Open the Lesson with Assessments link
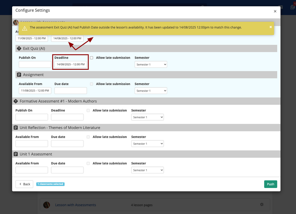This screenshot has height=214, width=296. point(75,205)
